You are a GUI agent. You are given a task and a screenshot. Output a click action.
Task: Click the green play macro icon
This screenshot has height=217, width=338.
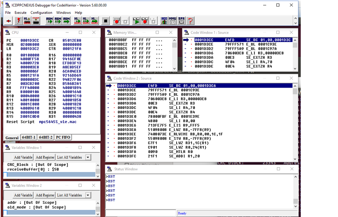(x=136, y=21)
